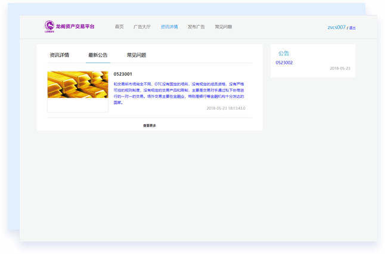
Task: Switch to the 最新公告 tab
Action: (x=98, y=55)
